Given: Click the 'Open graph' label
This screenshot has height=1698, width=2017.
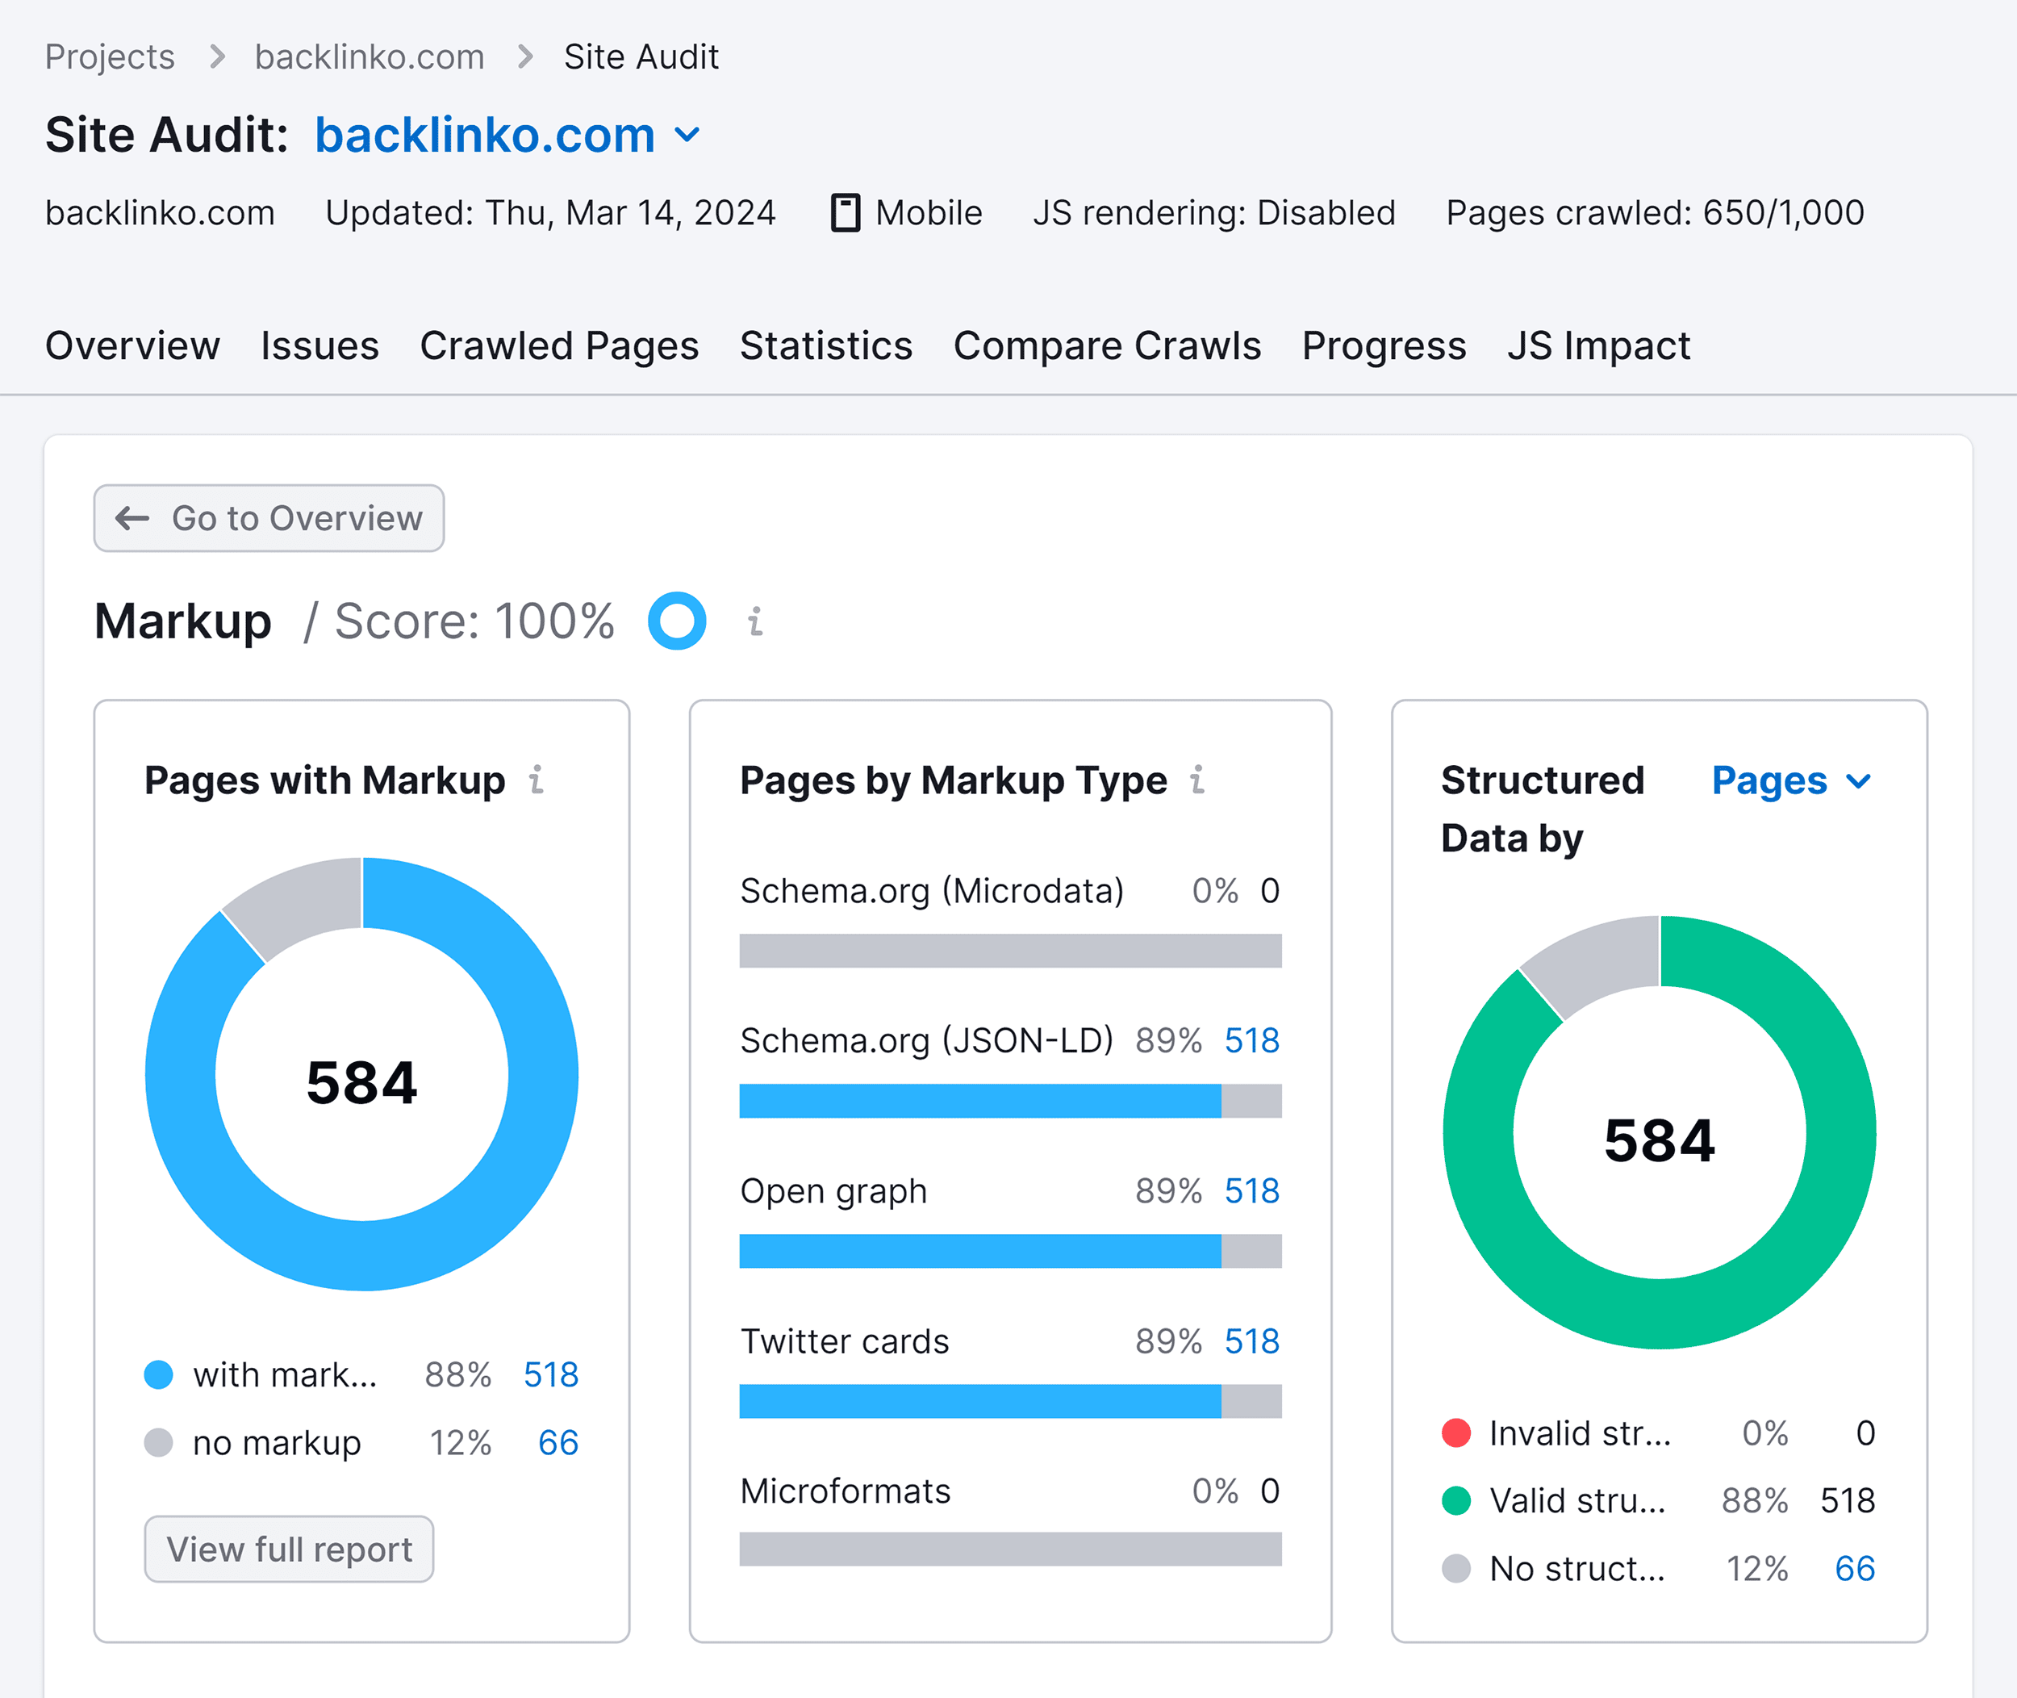Looking at the screenshot, I should tap(833, 1192).
